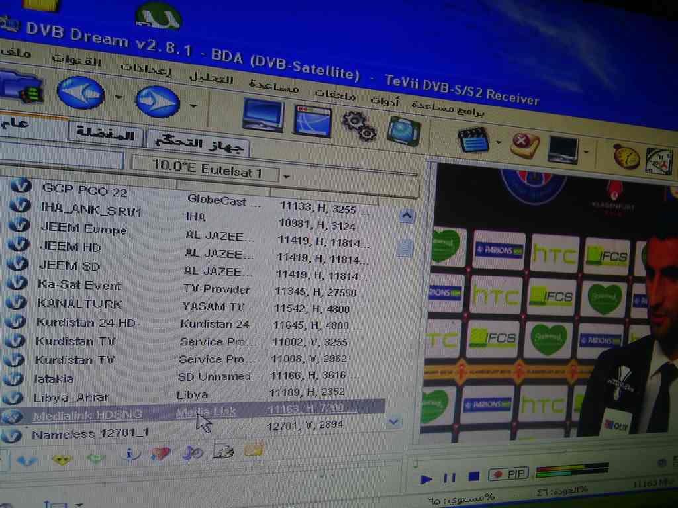This screenshot has width=678, height=508.
Task: Open the القنوات menu
Action: coord(76,60)
